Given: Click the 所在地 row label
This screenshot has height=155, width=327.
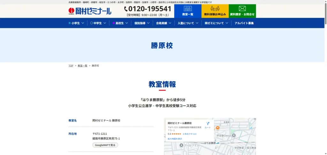Looking at the screenshot, I should pos(72,134).
